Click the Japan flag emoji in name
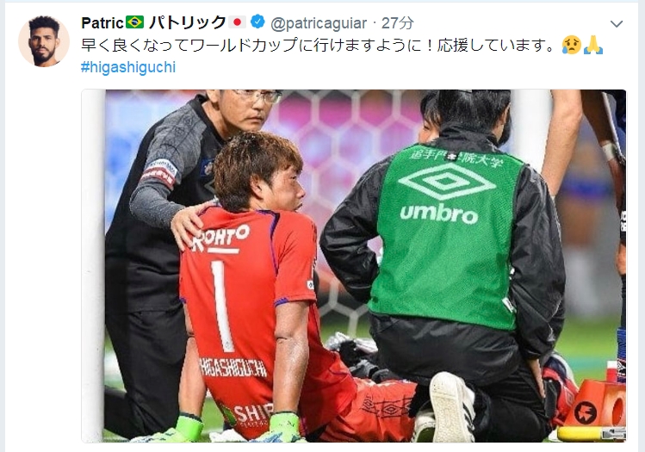The width and height of the screenshot is (645, 452). [x=238, y=22]
